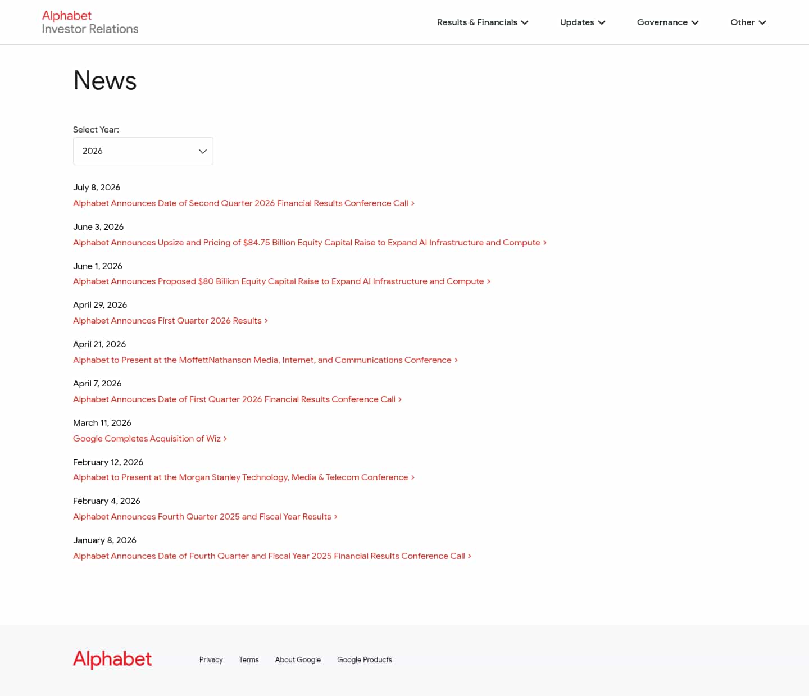Click the Terms footer link
This screenshot has height=696, width=809.
pos(249,659)
